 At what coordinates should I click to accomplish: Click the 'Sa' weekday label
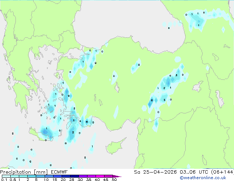click(x=137, y=172)
